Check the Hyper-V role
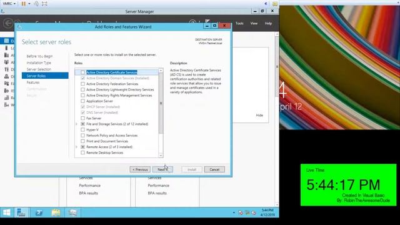This screenshot has height=225, width=400. pyautogui.click(x=82, y=129)
